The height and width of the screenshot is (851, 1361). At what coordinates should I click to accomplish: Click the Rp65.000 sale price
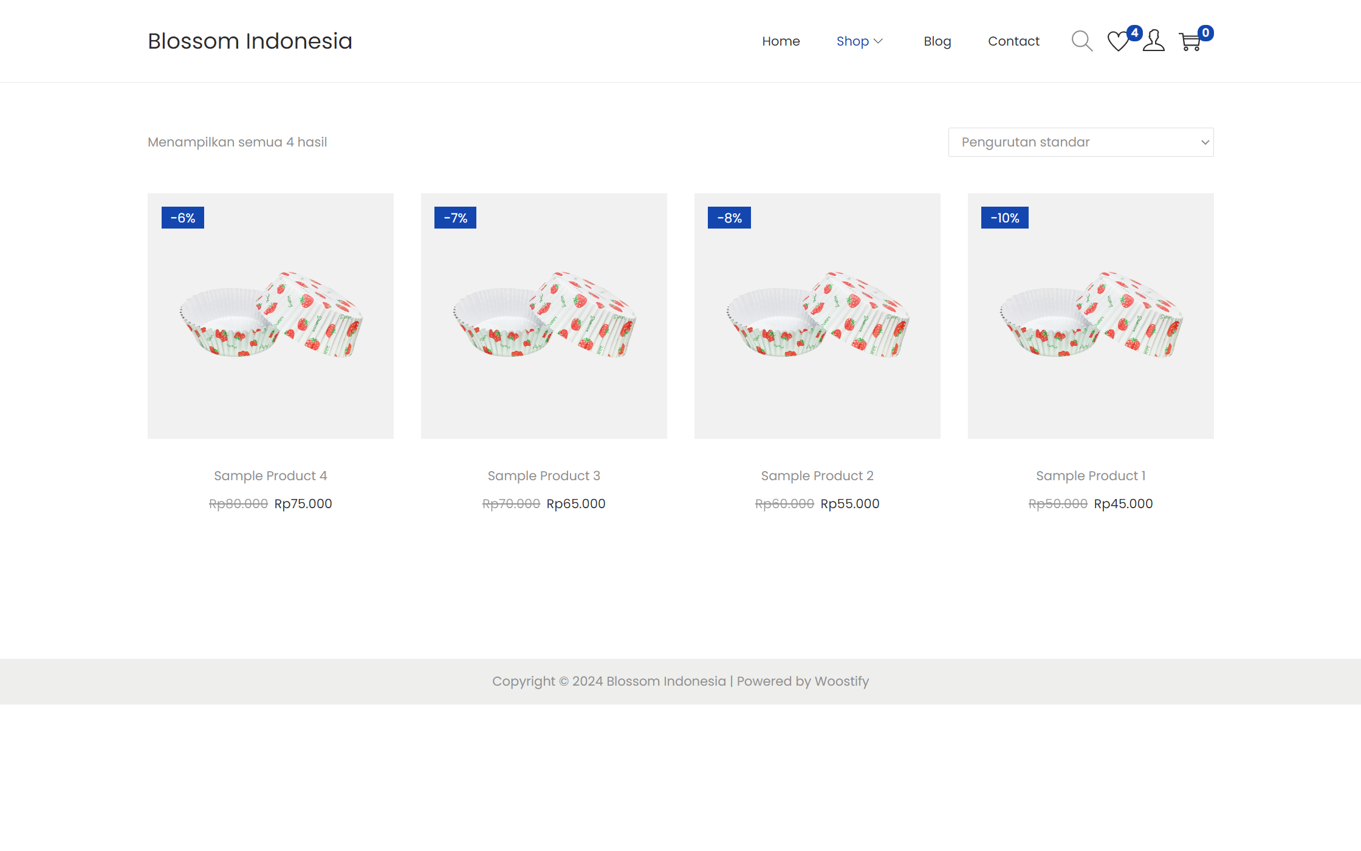[x=576, y=504]
